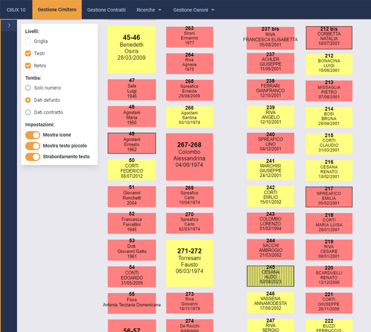Click outlined tomb 217 Spreafico Emilia
The image size is (371, 332).
(x=329, y=197)
